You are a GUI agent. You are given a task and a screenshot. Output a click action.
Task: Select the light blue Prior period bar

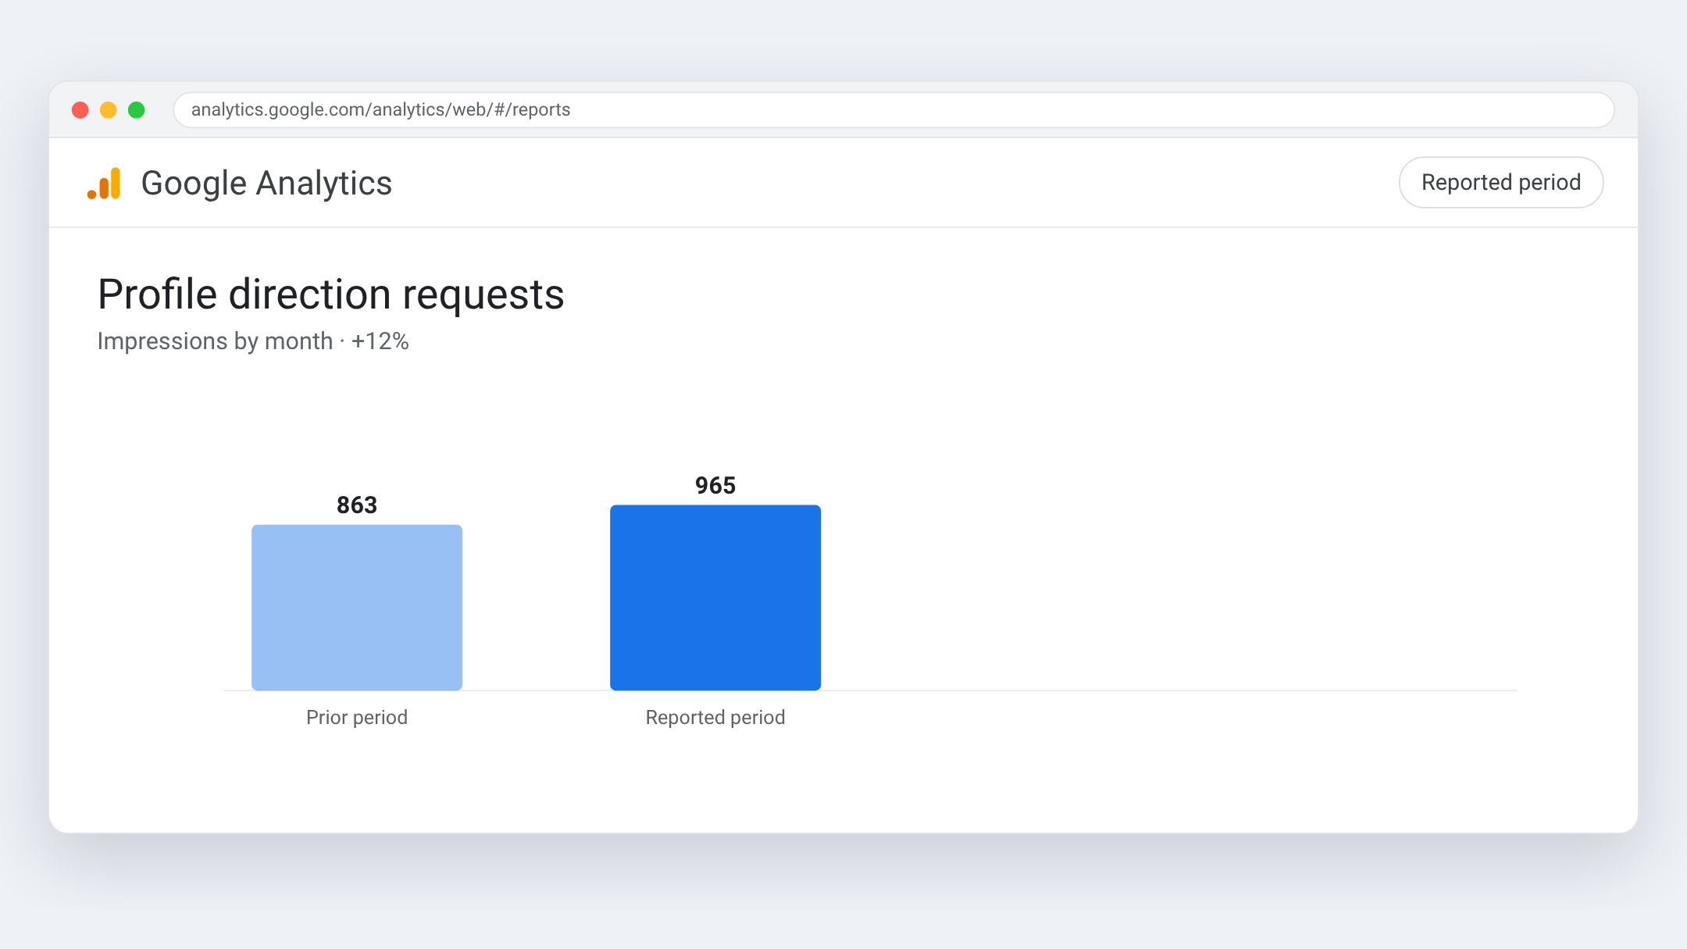point(357,608)
